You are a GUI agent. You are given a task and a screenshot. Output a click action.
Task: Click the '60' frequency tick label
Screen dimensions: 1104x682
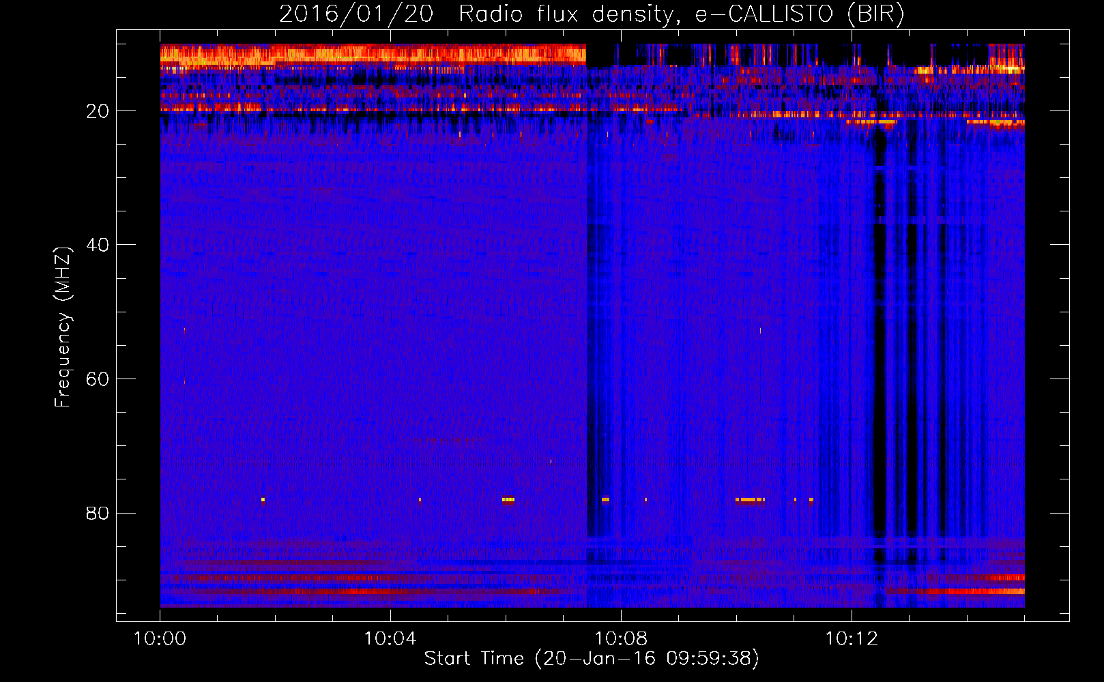[x=98, y=379]
